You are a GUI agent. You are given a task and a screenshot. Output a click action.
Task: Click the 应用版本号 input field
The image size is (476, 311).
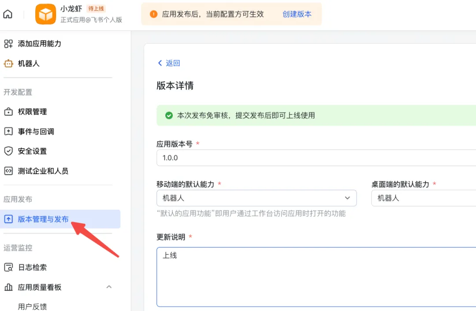316,158
